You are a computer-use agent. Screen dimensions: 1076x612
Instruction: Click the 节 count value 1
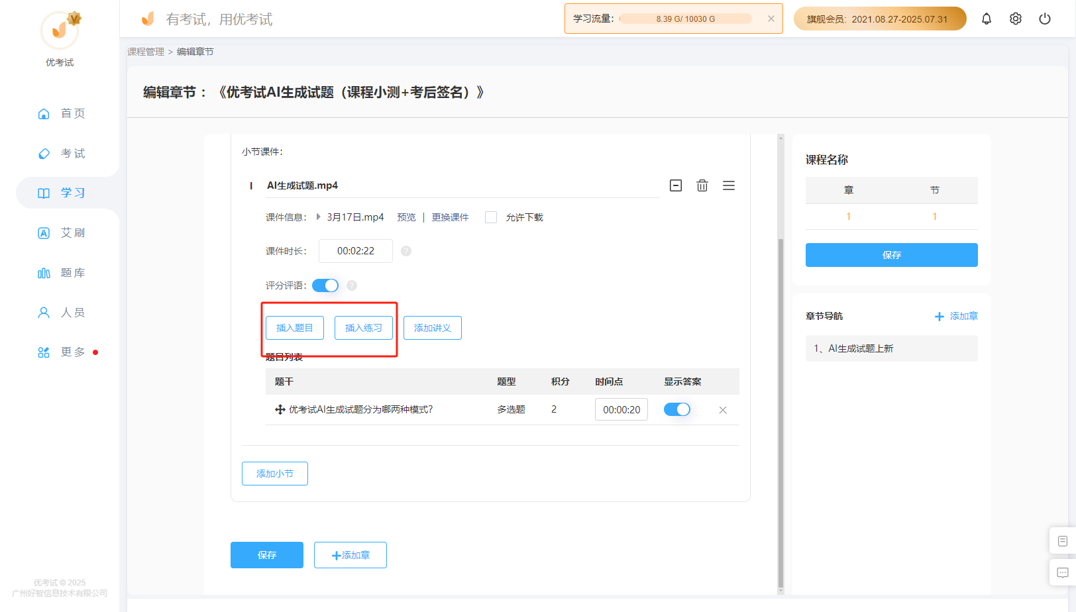(935, 217)
